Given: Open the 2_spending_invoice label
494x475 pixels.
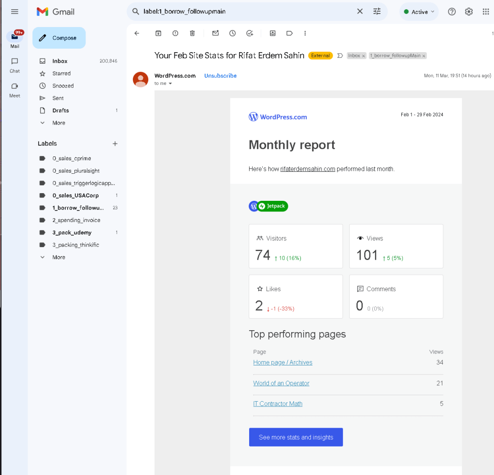Looking at the screenshot, I should [x=78, y=220].
